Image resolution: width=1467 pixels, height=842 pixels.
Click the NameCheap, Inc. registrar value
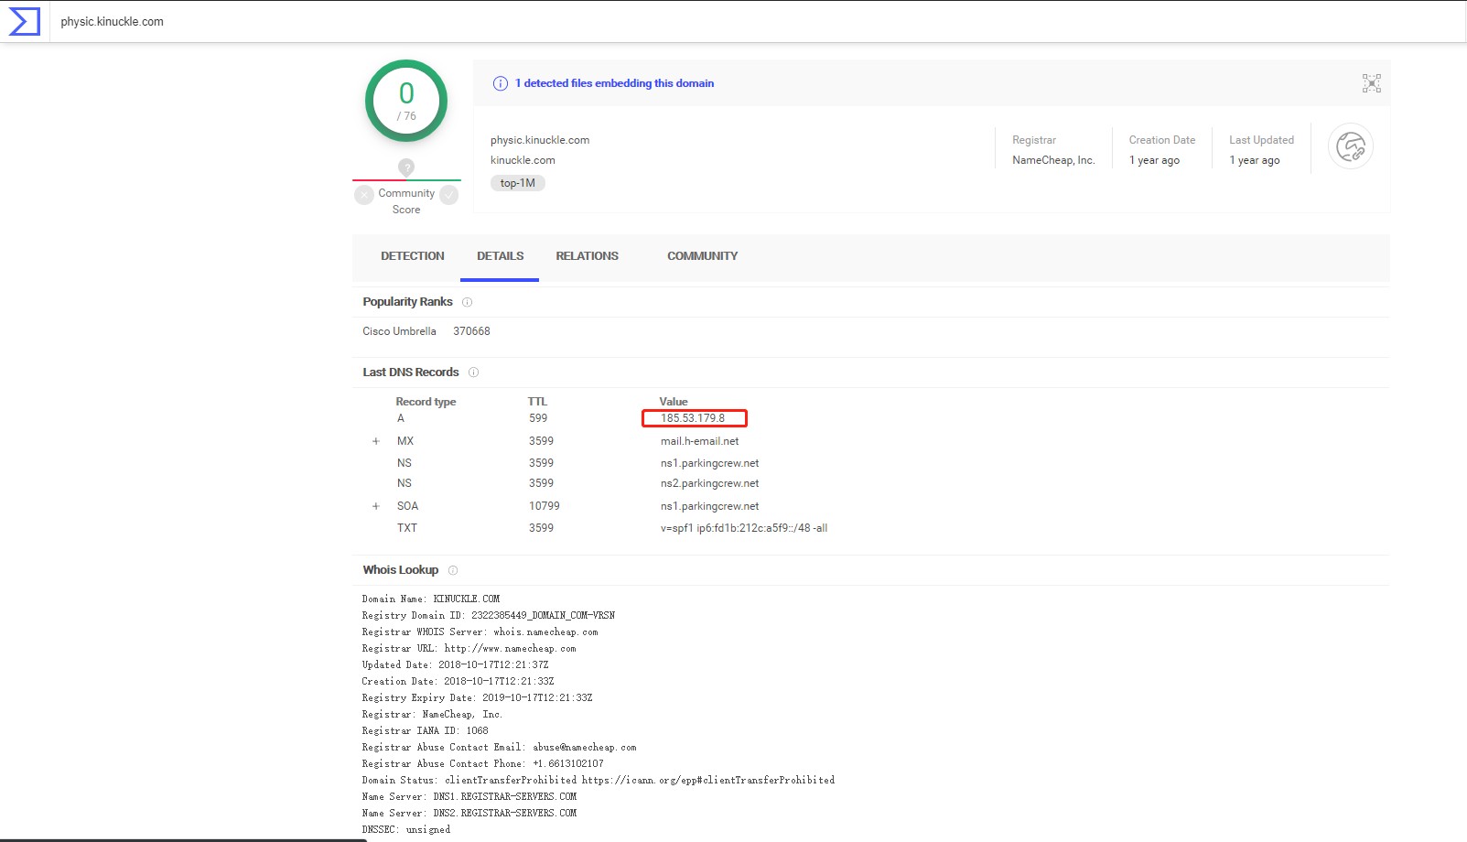[x=1053, y=160]
